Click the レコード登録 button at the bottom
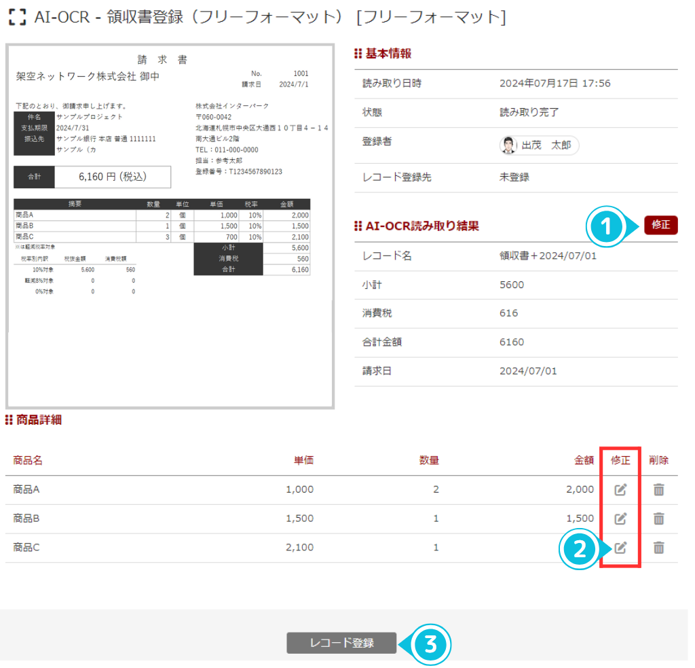 [341, 642]
